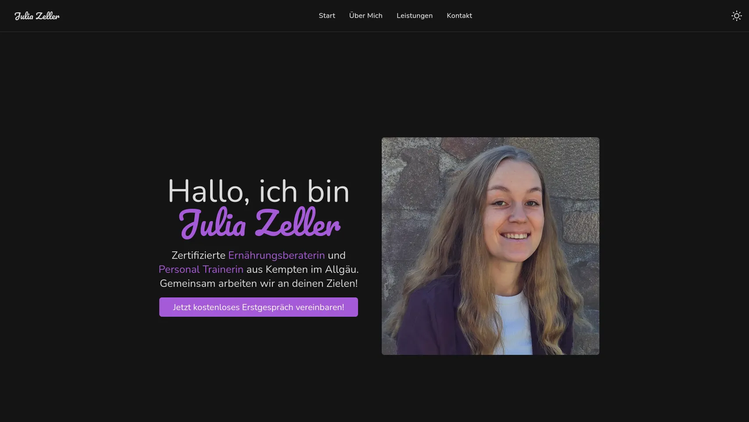Click the Hallo, ich bin heading
The image size is (749, 422).
tap(258, 192)
